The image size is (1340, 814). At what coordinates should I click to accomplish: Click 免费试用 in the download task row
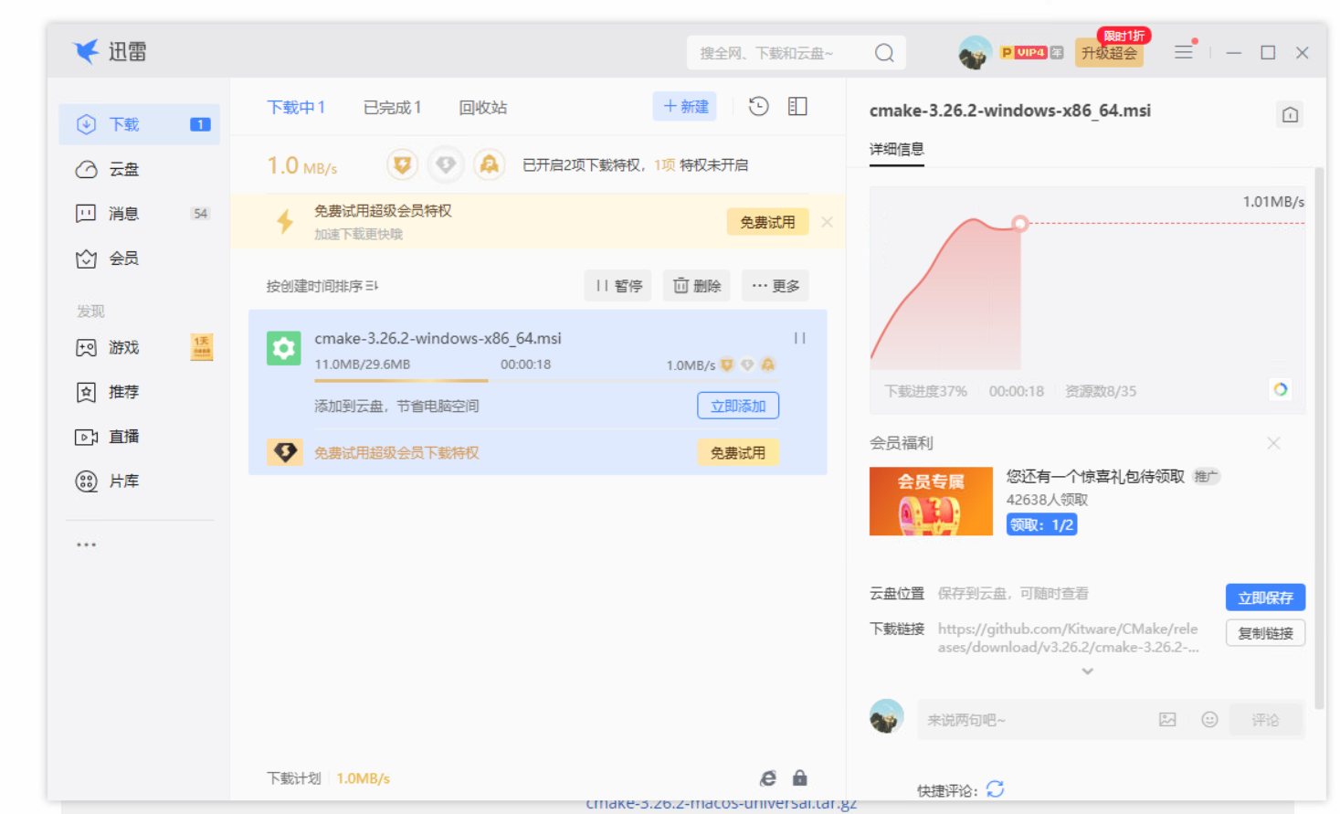pos(738,452)
